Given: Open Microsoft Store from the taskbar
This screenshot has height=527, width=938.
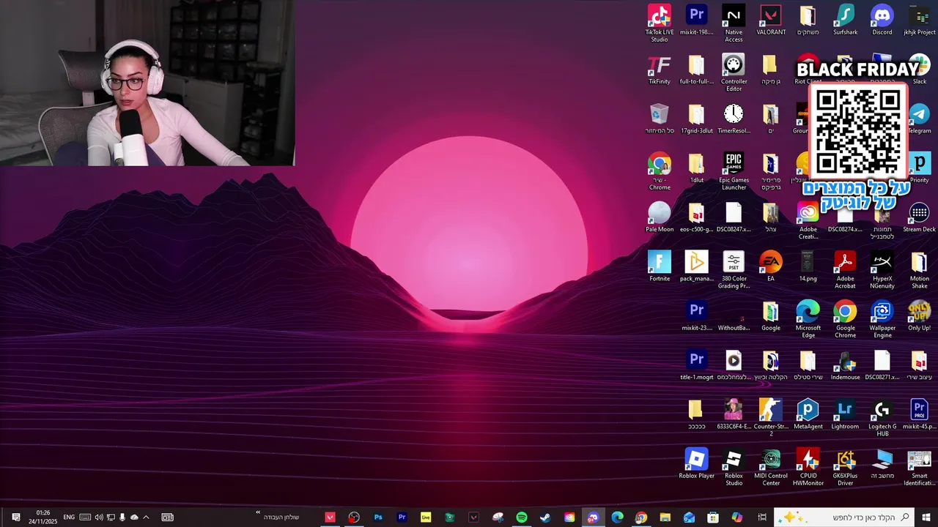Looking at the screenshot, I should coord(713,517).
